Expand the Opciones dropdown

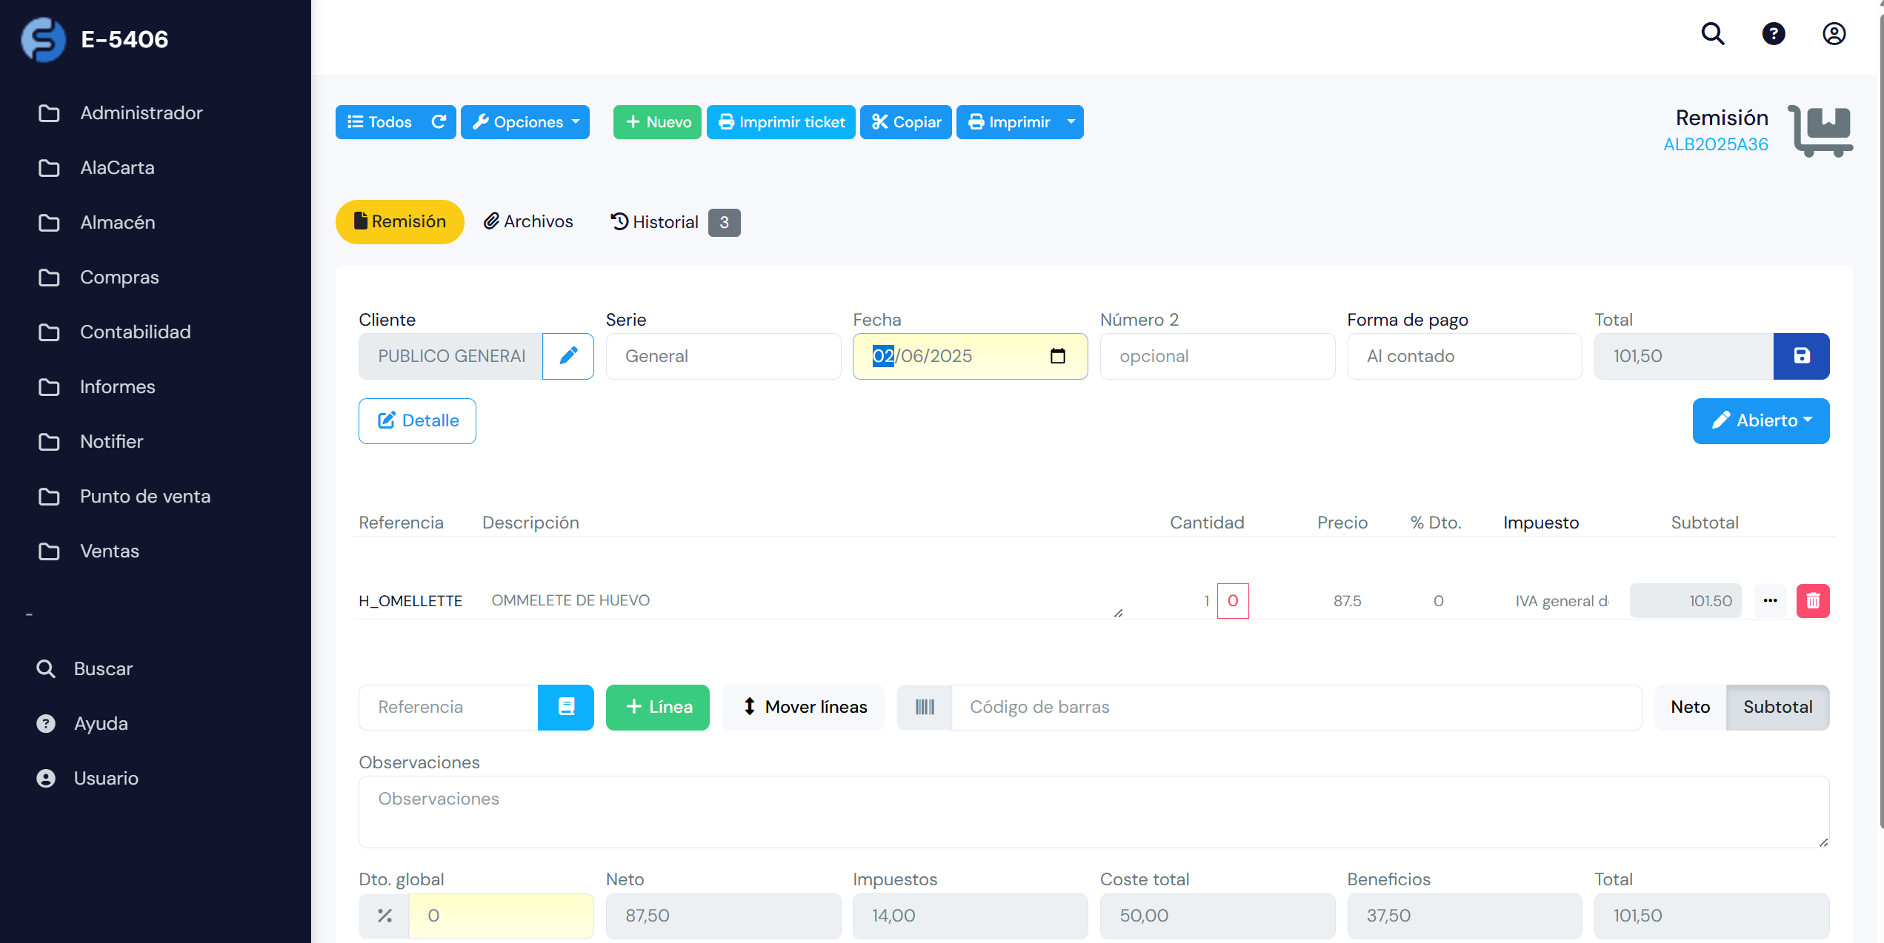click(x=525, y=122)
